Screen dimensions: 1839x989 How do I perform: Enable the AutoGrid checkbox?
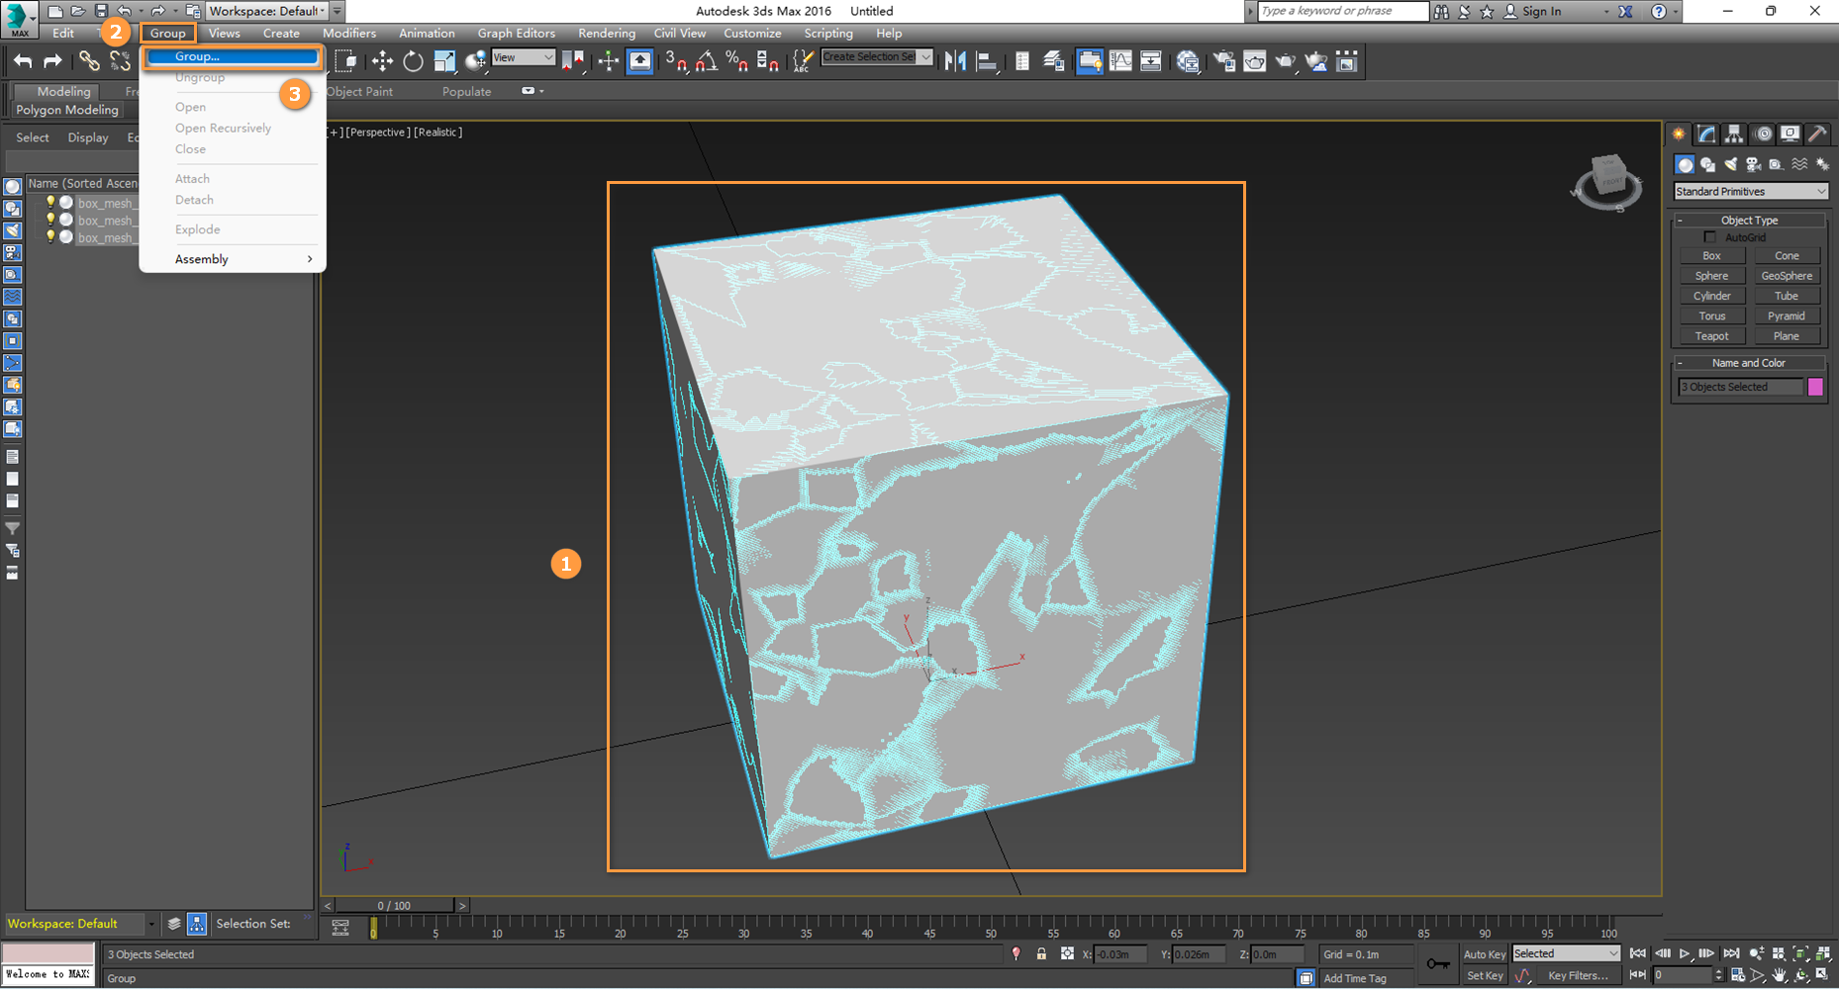[1709, 237]
